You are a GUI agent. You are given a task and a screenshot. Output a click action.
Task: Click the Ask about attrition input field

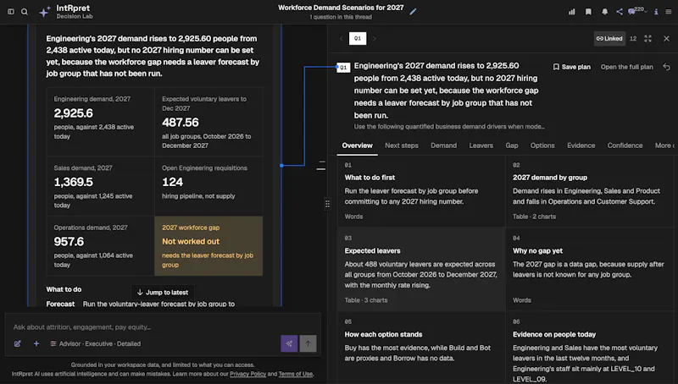pos(163,327)
